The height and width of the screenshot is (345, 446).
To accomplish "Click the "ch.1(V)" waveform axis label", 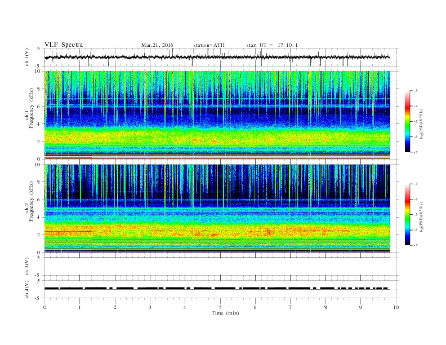I will point(27,58).
